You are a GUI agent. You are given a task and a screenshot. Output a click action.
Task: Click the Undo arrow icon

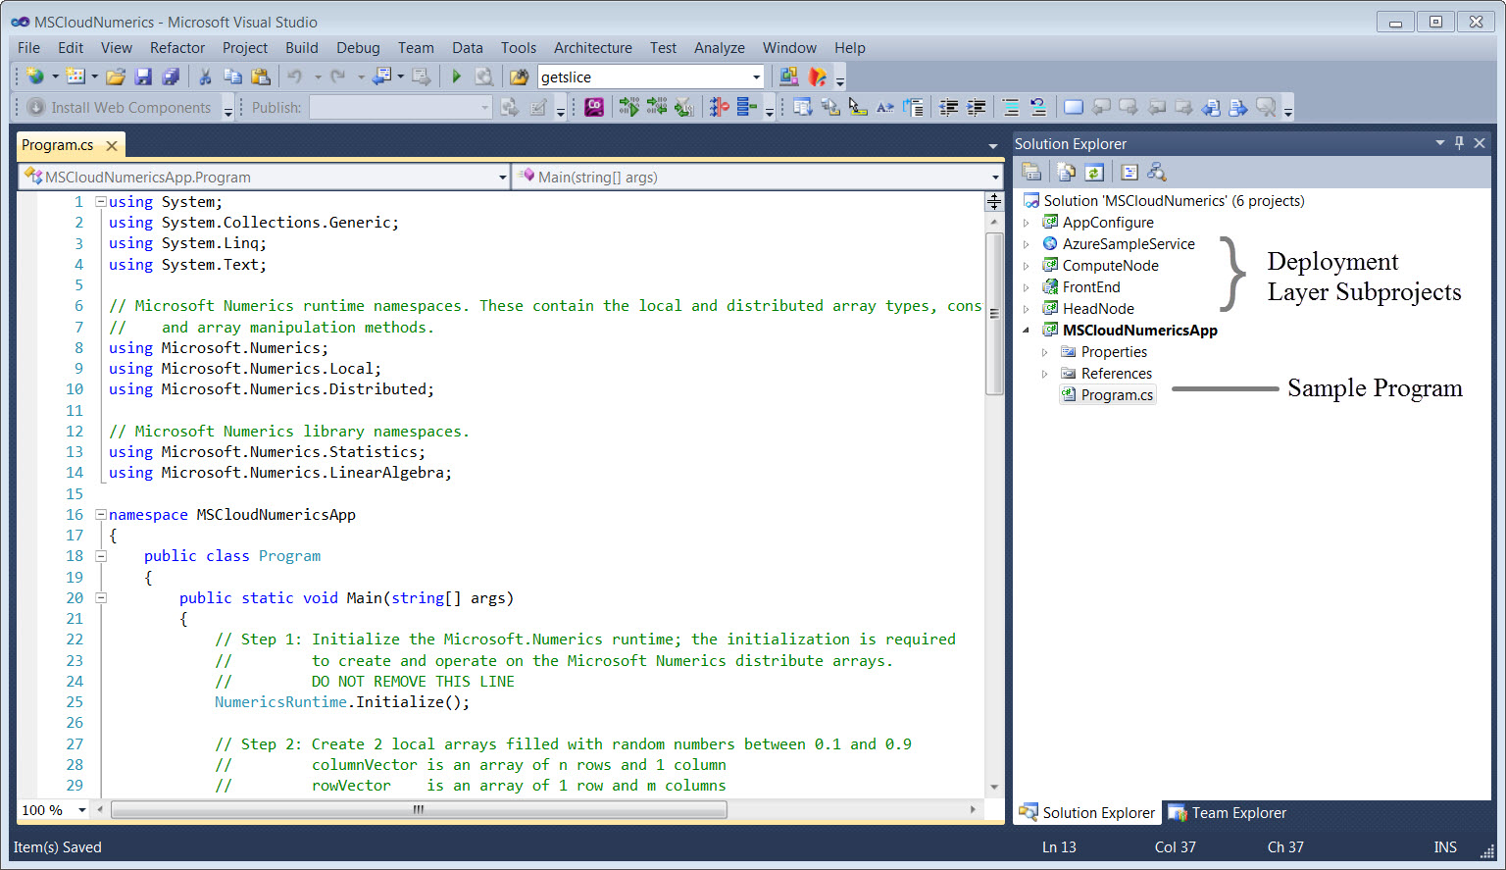tap(294, 77)
